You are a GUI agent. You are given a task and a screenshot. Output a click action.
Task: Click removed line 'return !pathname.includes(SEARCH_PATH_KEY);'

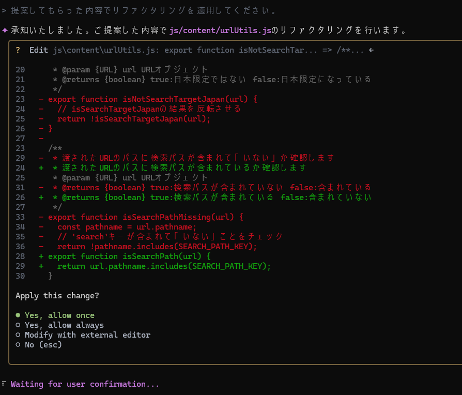tap(157, 247)
